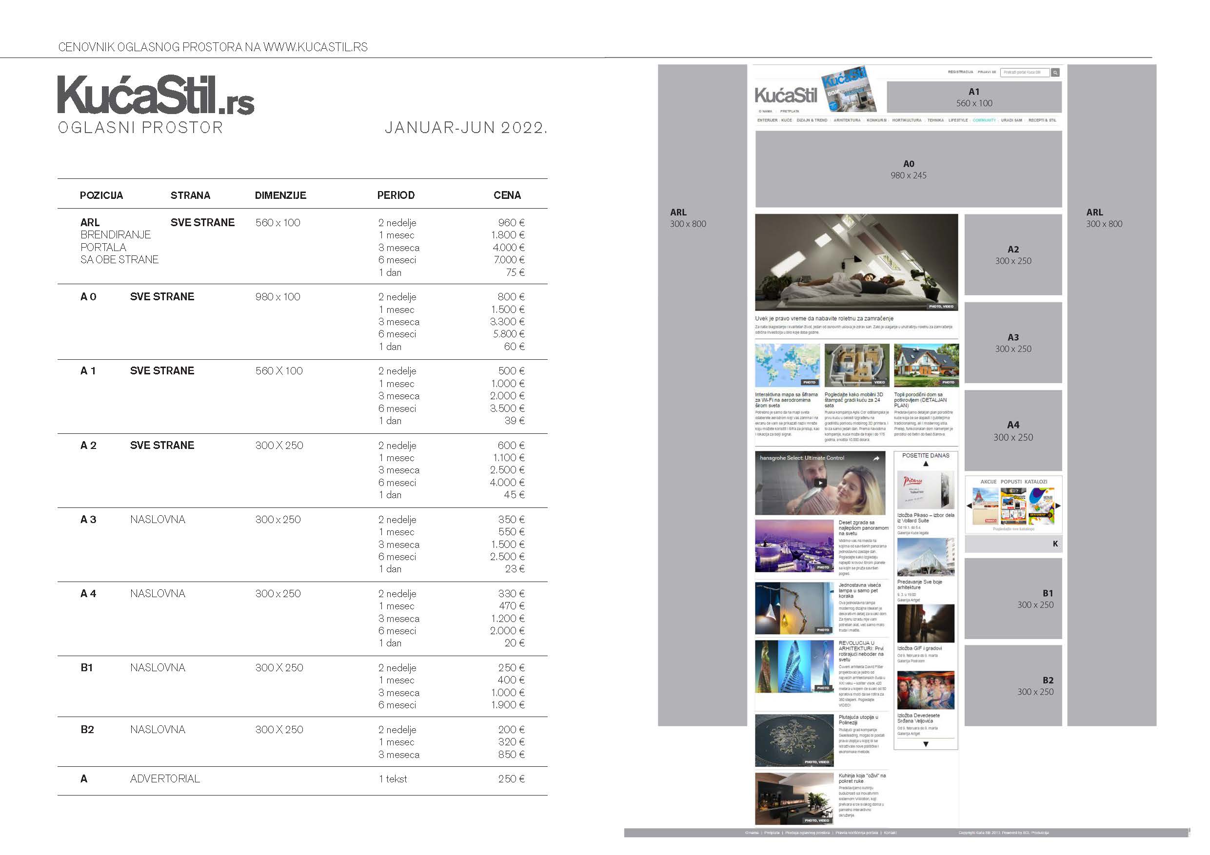Play the hansgrohe Select video
This screenshot has width=1210, height=855.
pyautogui.click(x=820, y=483)
